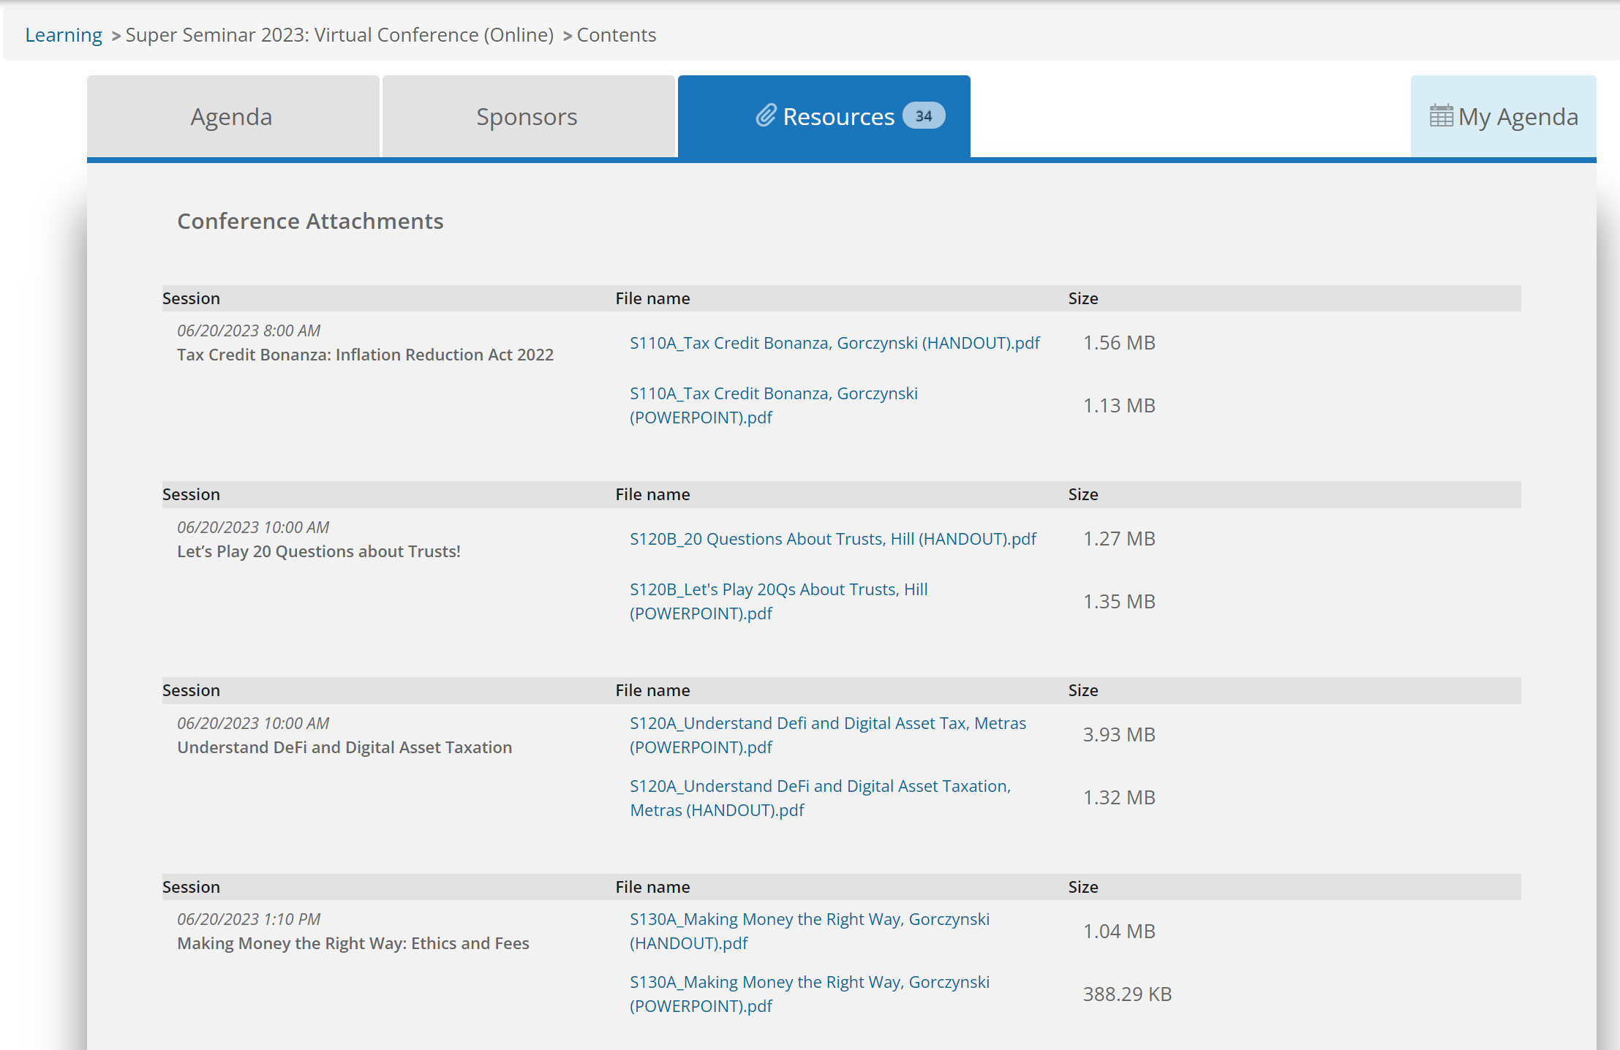Click the size value '1.27 MB'
Image resolution: width=1620 pixels, height=1050 pixels.
(1119, 539)
